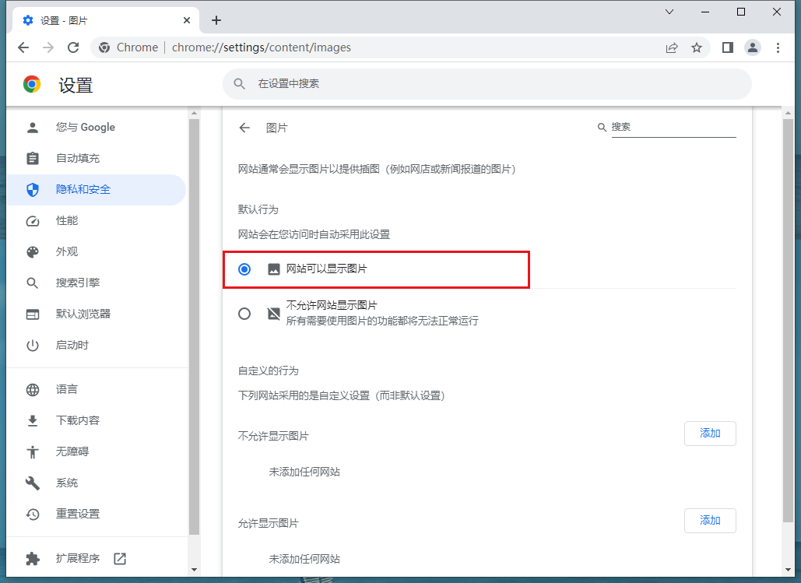
Task: Close the 设置 - 图片 tab
Action: 187,20
